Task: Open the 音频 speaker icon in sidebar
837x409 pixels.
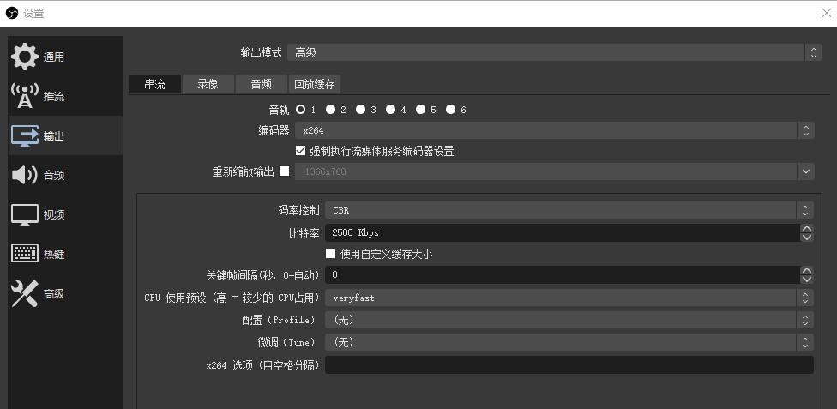Action: pyautogui.click(x=25, y=175)
